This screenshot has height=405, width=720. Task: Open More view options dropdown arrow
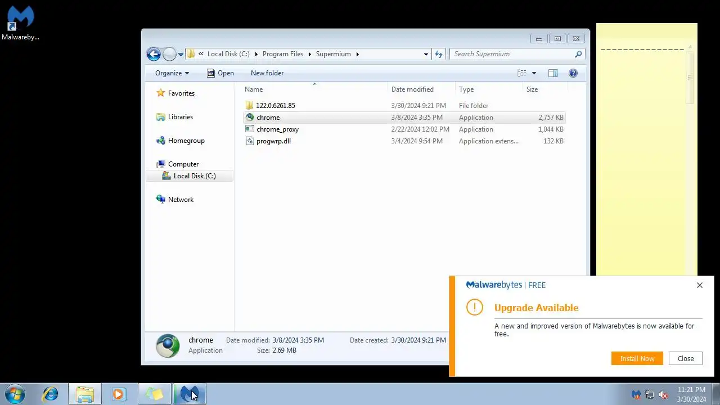tap(534, 73)
